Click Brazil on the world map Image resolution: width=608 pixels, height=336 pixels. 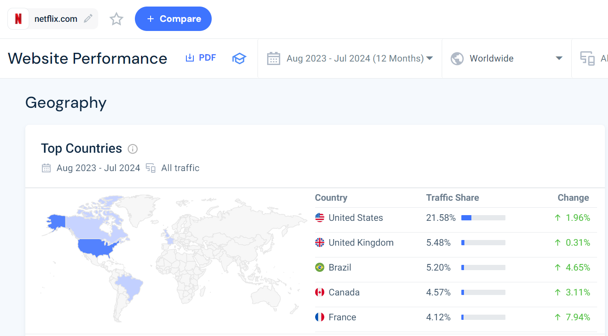(131, 286)
